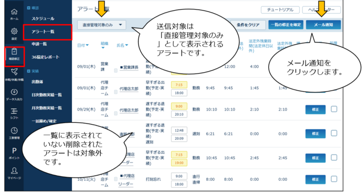Click the small icon beside ■営業課長
This screenshot has width=364, height=194.
[116, 70]
